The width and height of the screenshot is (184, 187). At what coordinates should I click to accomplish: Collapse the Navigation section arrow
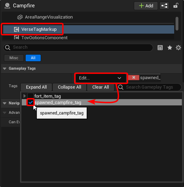pos(5,103)
